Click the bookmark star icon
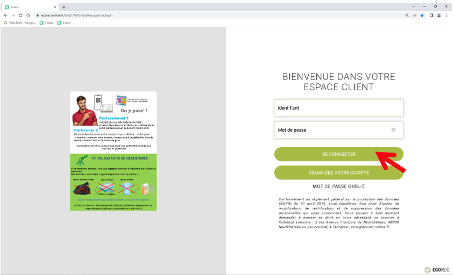Image resolution: width=454 pixels, height=275 pixels. point(422,16)
